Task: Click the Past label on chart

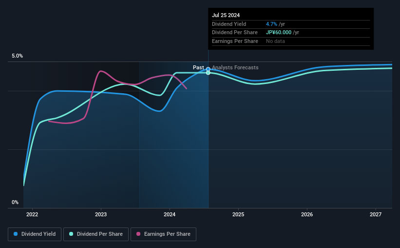Action: coord(198,67)
